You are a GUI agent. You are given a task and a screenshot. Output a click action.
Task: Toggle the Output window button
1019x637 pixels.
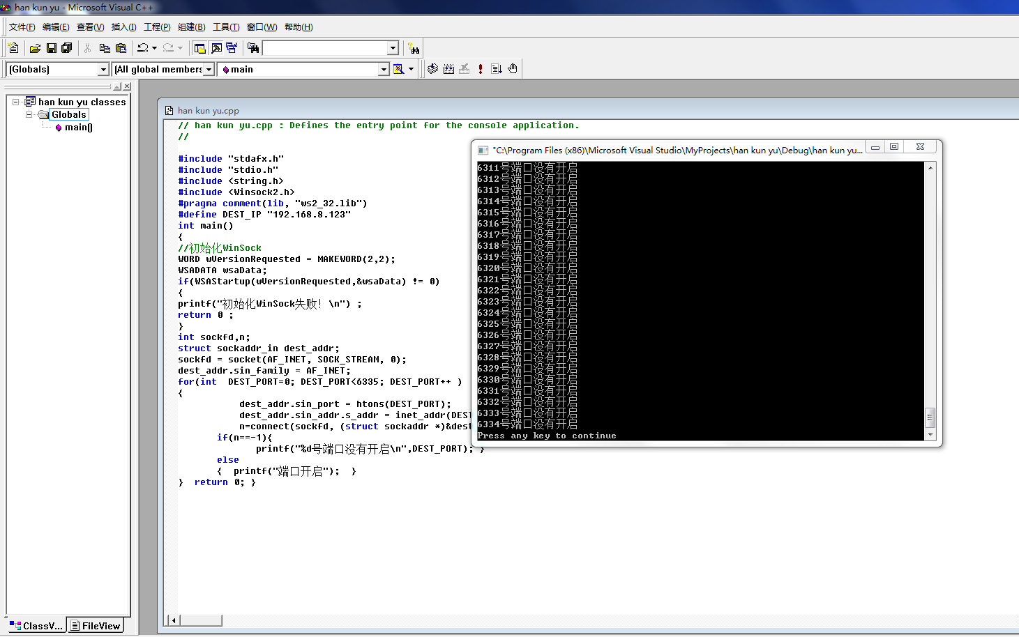coord(216,48)
